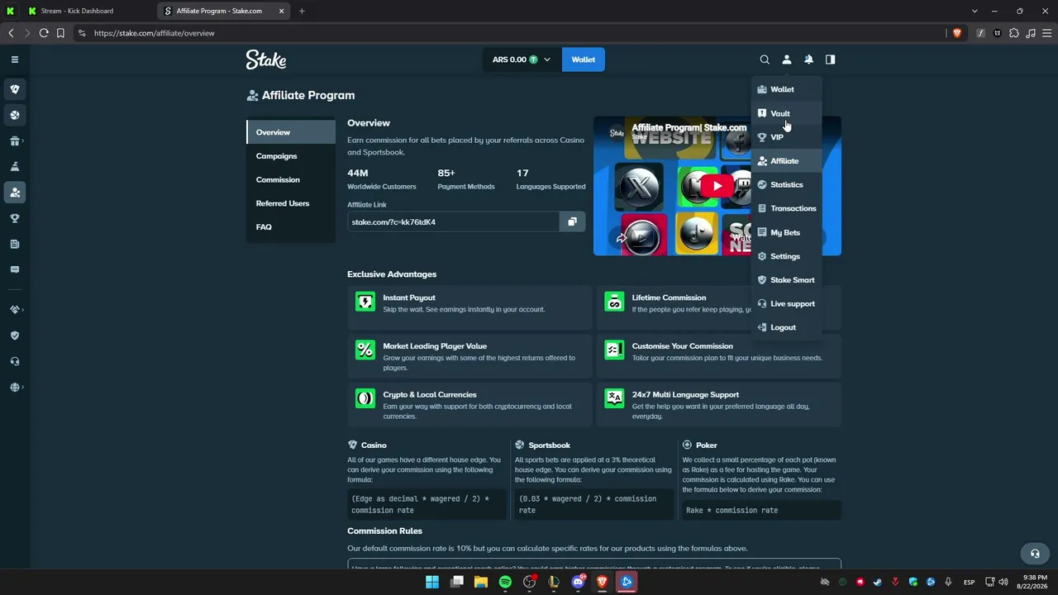This screenshot has height=595, width=1058.
Task: Select Affiliate in the user dropdown menu
Action: click(x=787, y=161)
